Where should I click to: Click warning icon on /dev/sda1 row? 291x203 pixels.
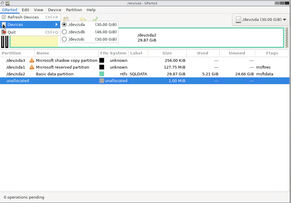point(32,67)
